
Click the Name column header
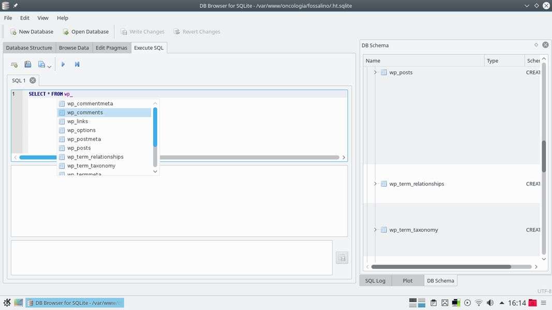click(x=424, y=60)
